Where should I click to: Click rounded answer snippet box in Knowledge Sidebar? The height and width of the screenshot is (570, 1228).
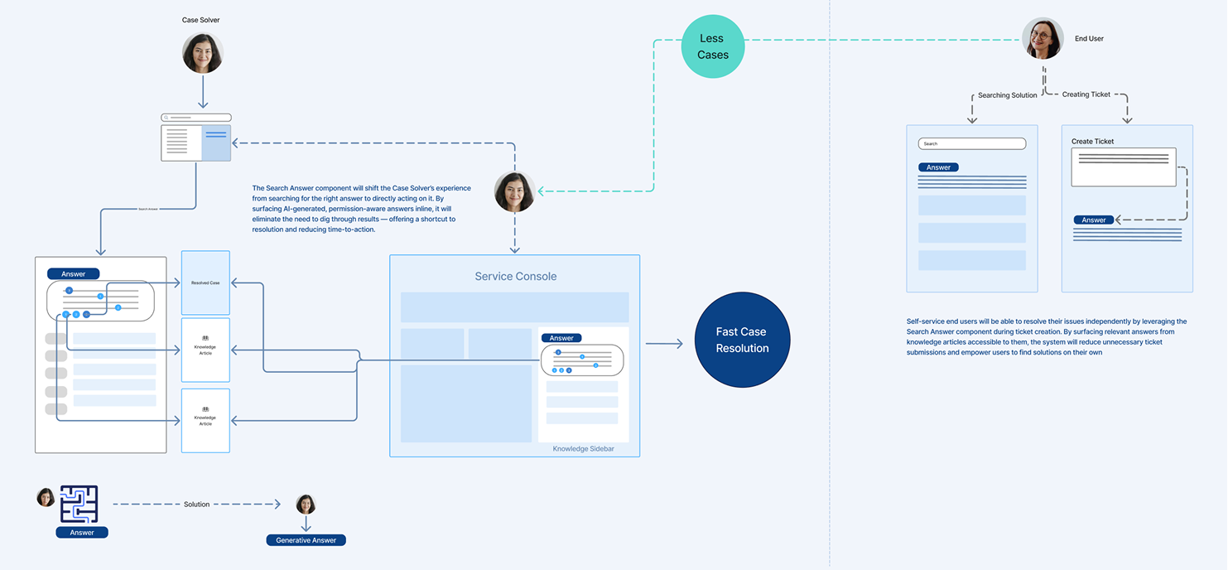(x=582, y=360)
